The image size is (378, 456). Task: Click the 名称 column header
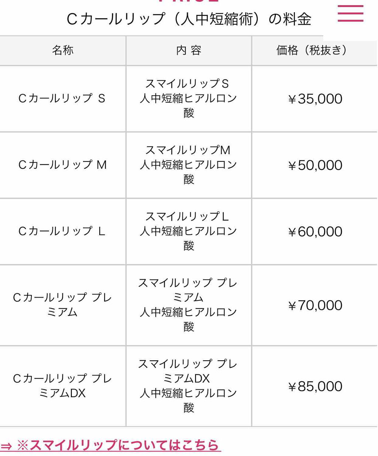(x=63, y=50)
